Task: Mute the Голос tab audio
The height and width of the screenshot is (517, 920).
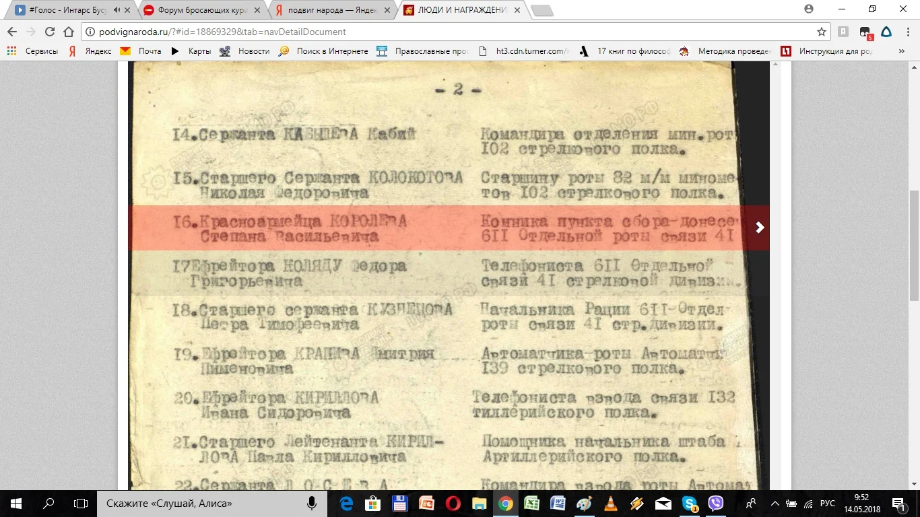Action: (x=117, y=10)
